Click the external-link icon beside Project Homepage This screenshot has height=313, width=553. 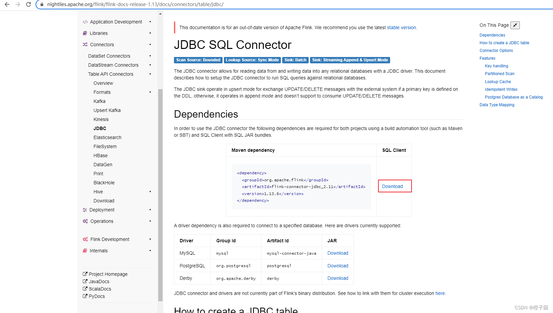(x=84, y=274)
